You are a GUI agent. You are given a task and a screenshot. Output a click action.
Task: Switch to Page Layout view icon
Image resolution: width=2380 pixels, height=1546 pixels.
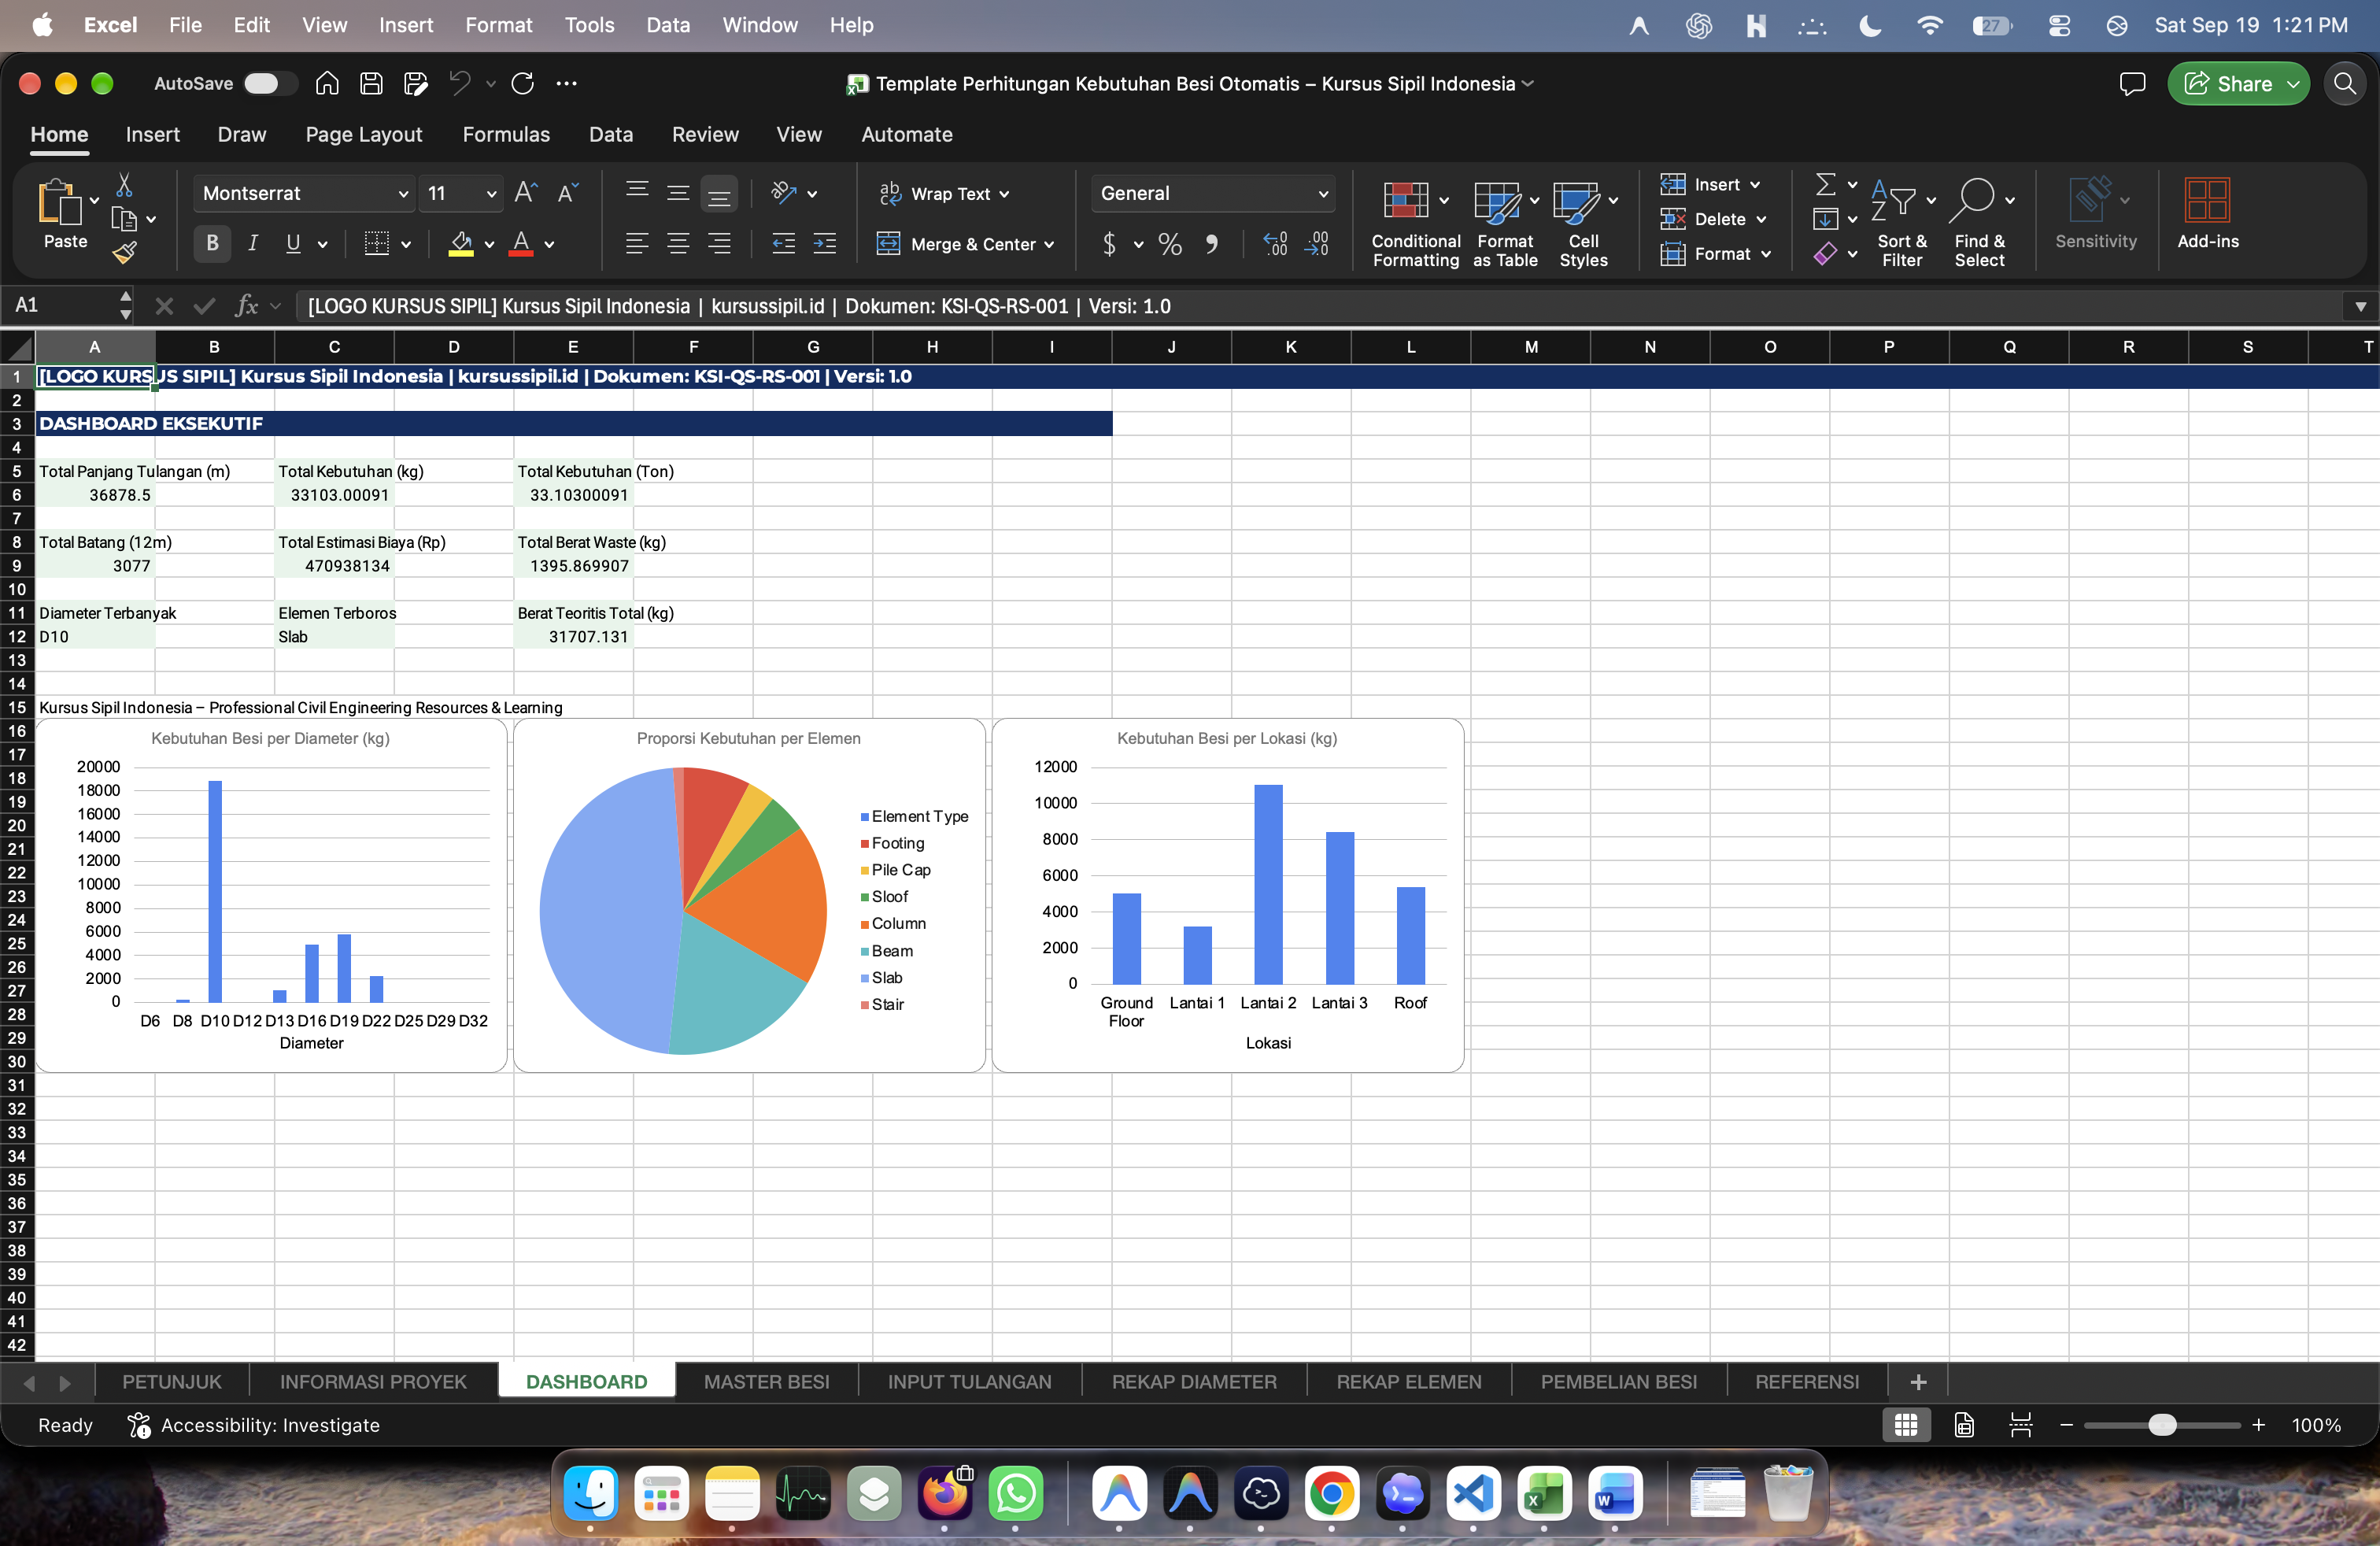[x=1963, y=1425]
